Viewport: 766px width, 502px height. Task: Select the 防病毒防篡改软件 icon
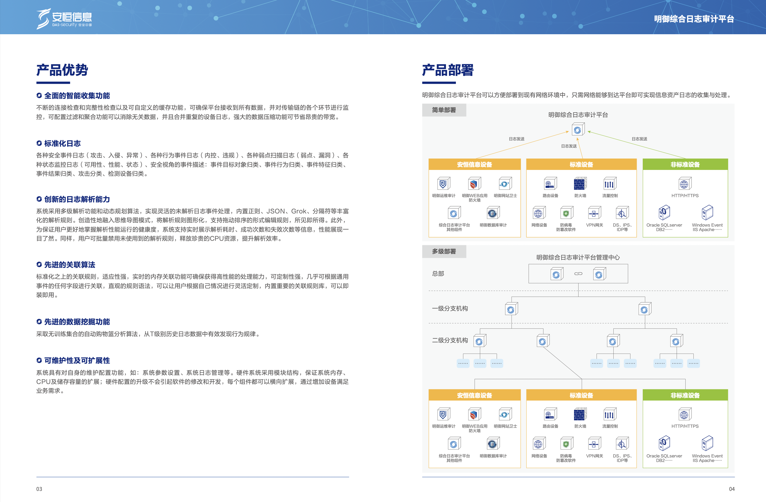coord(566,213)
